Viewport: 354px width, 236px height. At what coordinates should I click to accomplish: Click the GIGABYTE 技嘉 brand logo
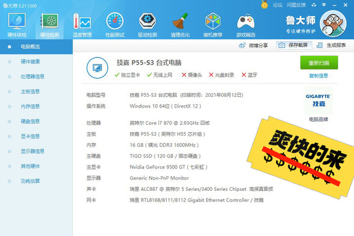click(319, 100)
